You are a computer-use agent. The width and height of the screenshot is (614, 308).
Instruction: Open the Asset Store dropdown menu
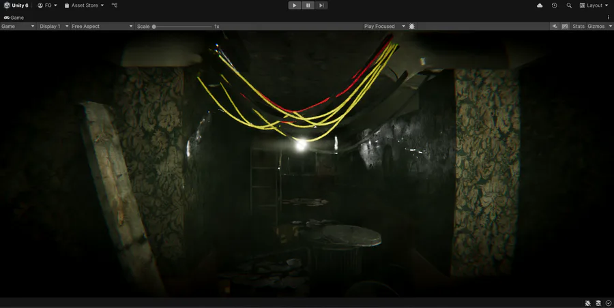coord(84,5)
